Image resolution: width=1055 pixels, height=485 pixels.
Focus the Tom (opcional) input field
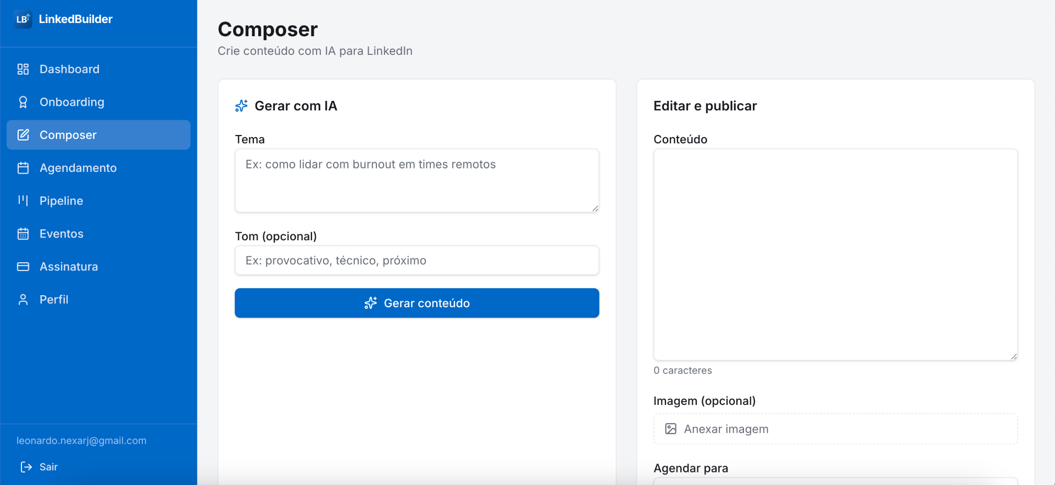pyautogui.click(x=417, y=261)
